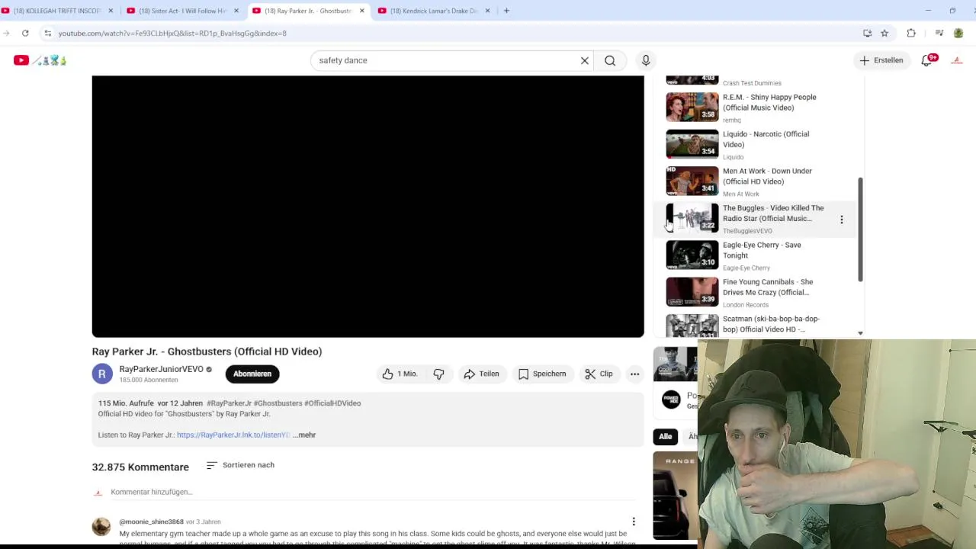Open a new browser tab with plus
This screenshot has width=976, height=549.
pyautogui.click(x=506, y=11)
